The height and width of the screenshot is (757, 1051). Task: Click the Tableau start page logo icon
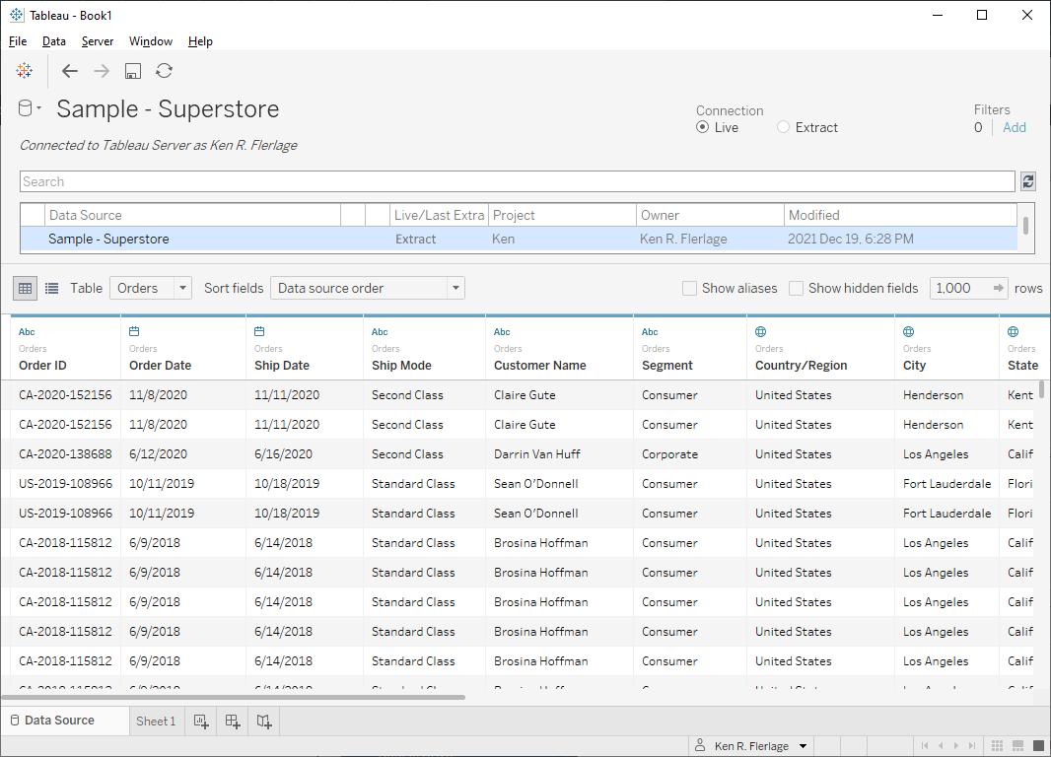point(24,70)
